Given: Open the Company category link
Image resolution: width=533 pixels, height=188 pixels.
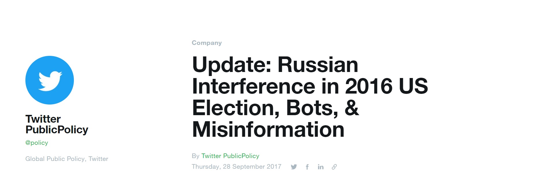Looking at the screenshot, I should (x=207, y=43).
